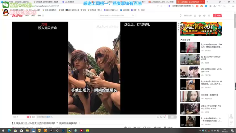Switch to the 百度搜索 browser tab
Viewport: 236px width, 133px height.
(x=68, y=2)
